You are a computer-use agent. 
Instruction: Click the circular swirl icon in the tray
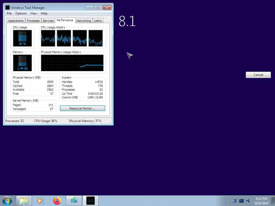(x=248, y=201)
